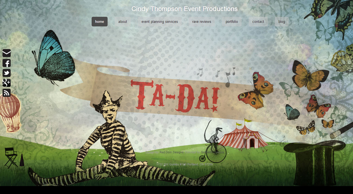Click the Red Door Designs link
The width and height of the screenshot is (353, 194).
tap(171, 152)
